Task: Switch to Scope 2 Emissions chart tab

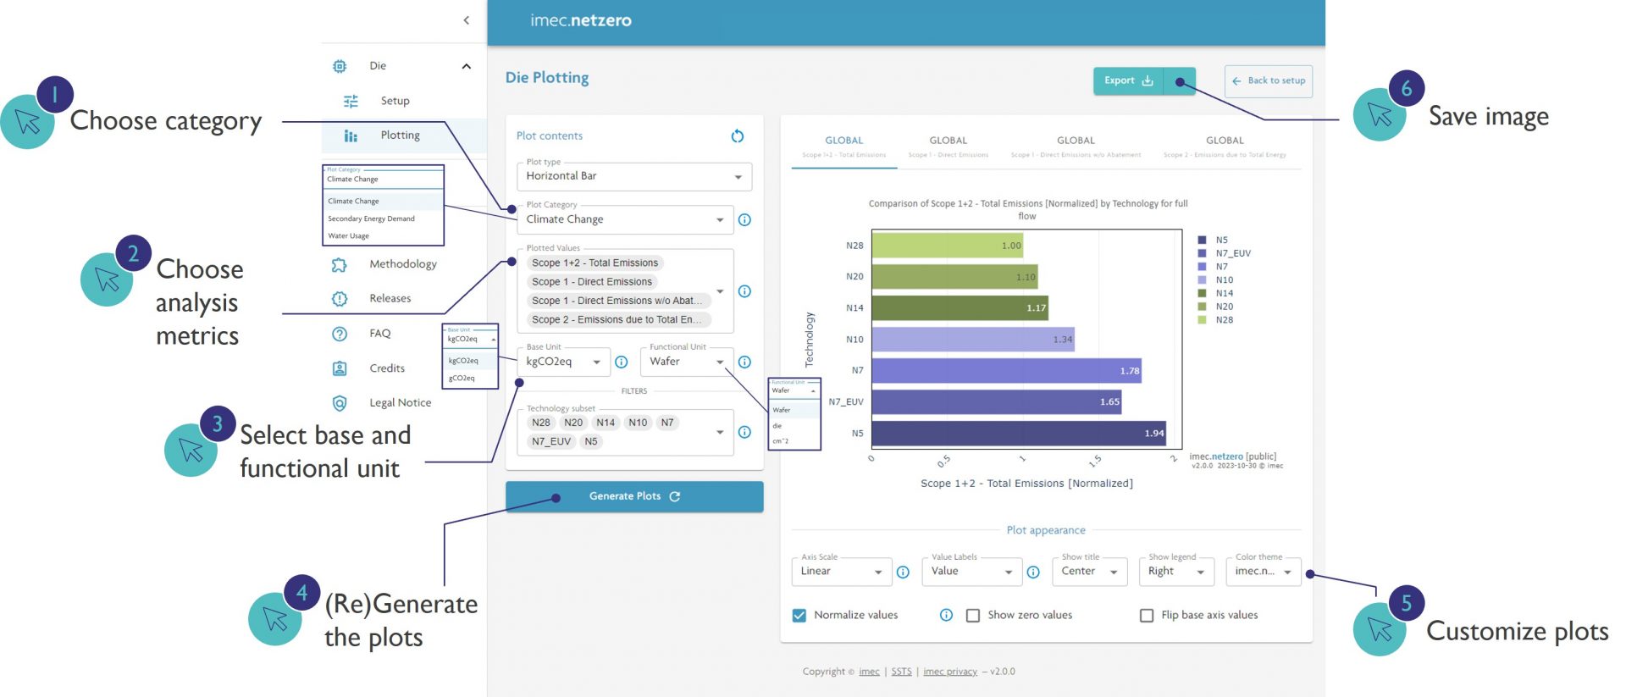Action: click(1225, 147)
